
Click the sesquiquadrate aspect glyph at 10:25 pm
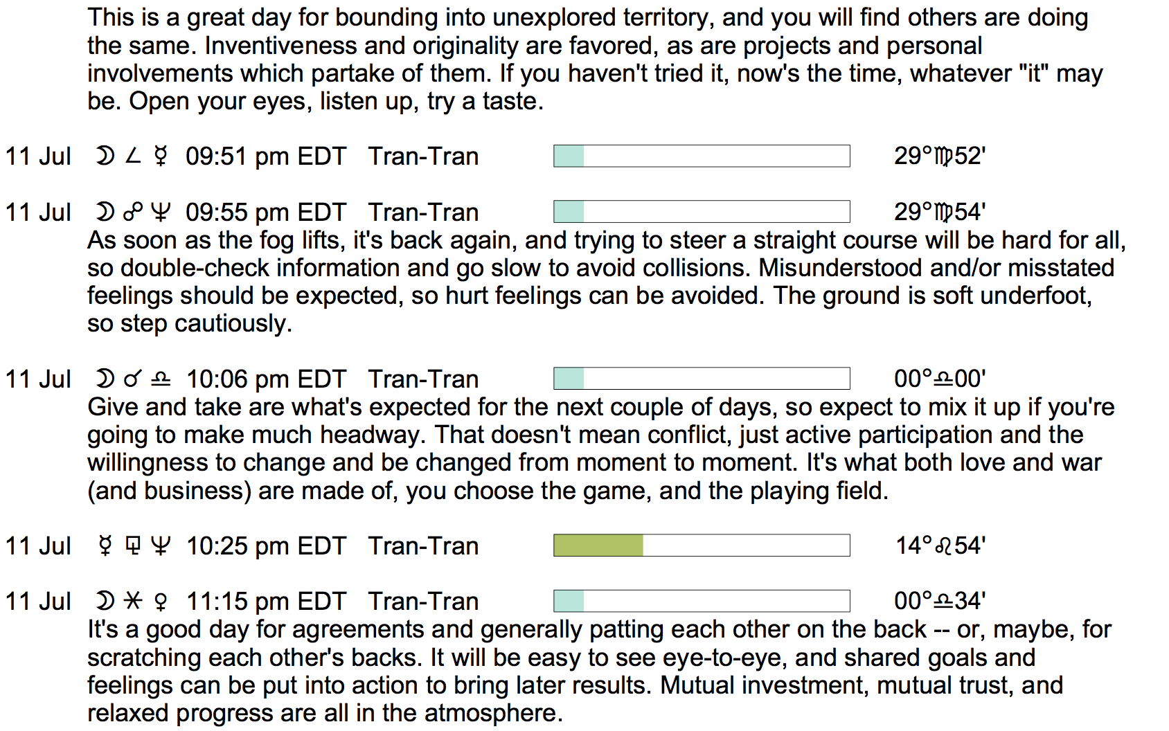coord(133,546)
